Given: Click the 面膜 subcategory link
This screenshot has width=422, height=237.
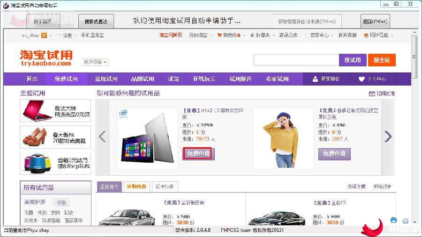Looking at the screenshot, I should tap(29, 213).
